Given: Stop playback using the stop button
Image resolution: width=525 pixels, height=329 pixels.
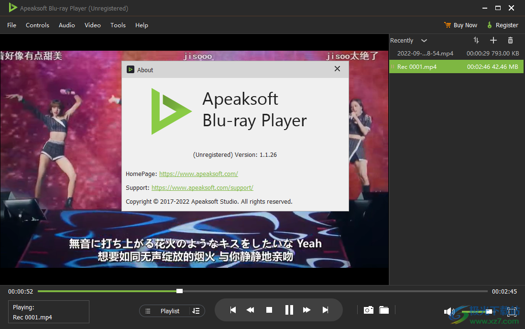Looking at the screenshot, I should click(269, 309).
